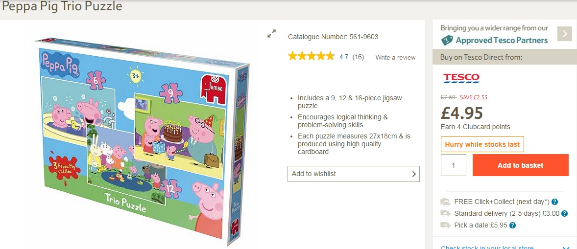Image resolution: width=577 pixels, height=249 pixels.
Task: Add the puzzle to basket
Action: click(520, 165)
